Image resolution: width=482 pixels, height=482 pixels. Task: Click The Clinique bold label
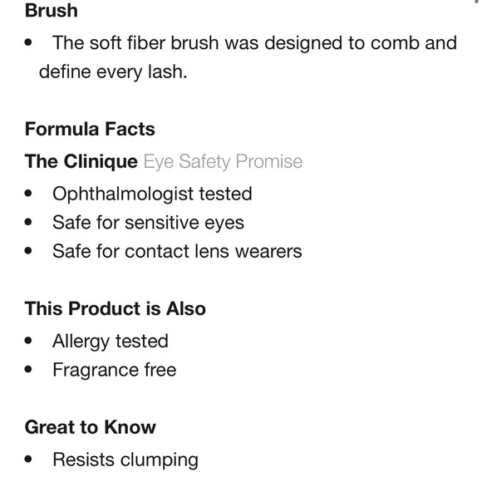click(81, 161)
